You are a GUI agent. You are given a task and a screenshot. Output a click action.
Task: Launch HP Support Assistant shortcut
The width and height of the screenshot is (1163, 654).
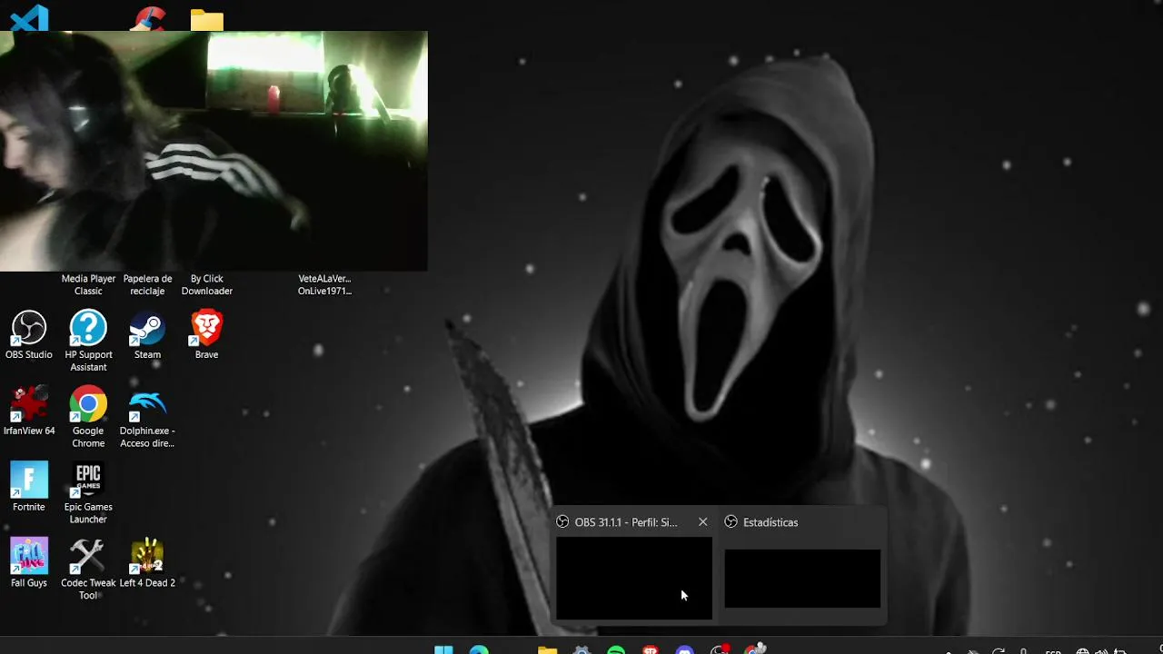click(x=88, y=341)
